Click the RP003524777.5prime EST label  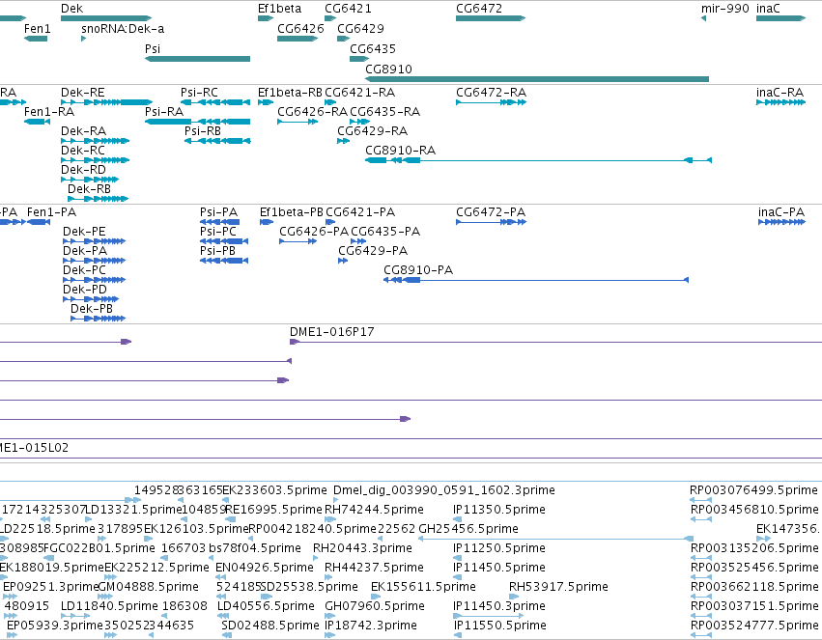coord(754,626)
